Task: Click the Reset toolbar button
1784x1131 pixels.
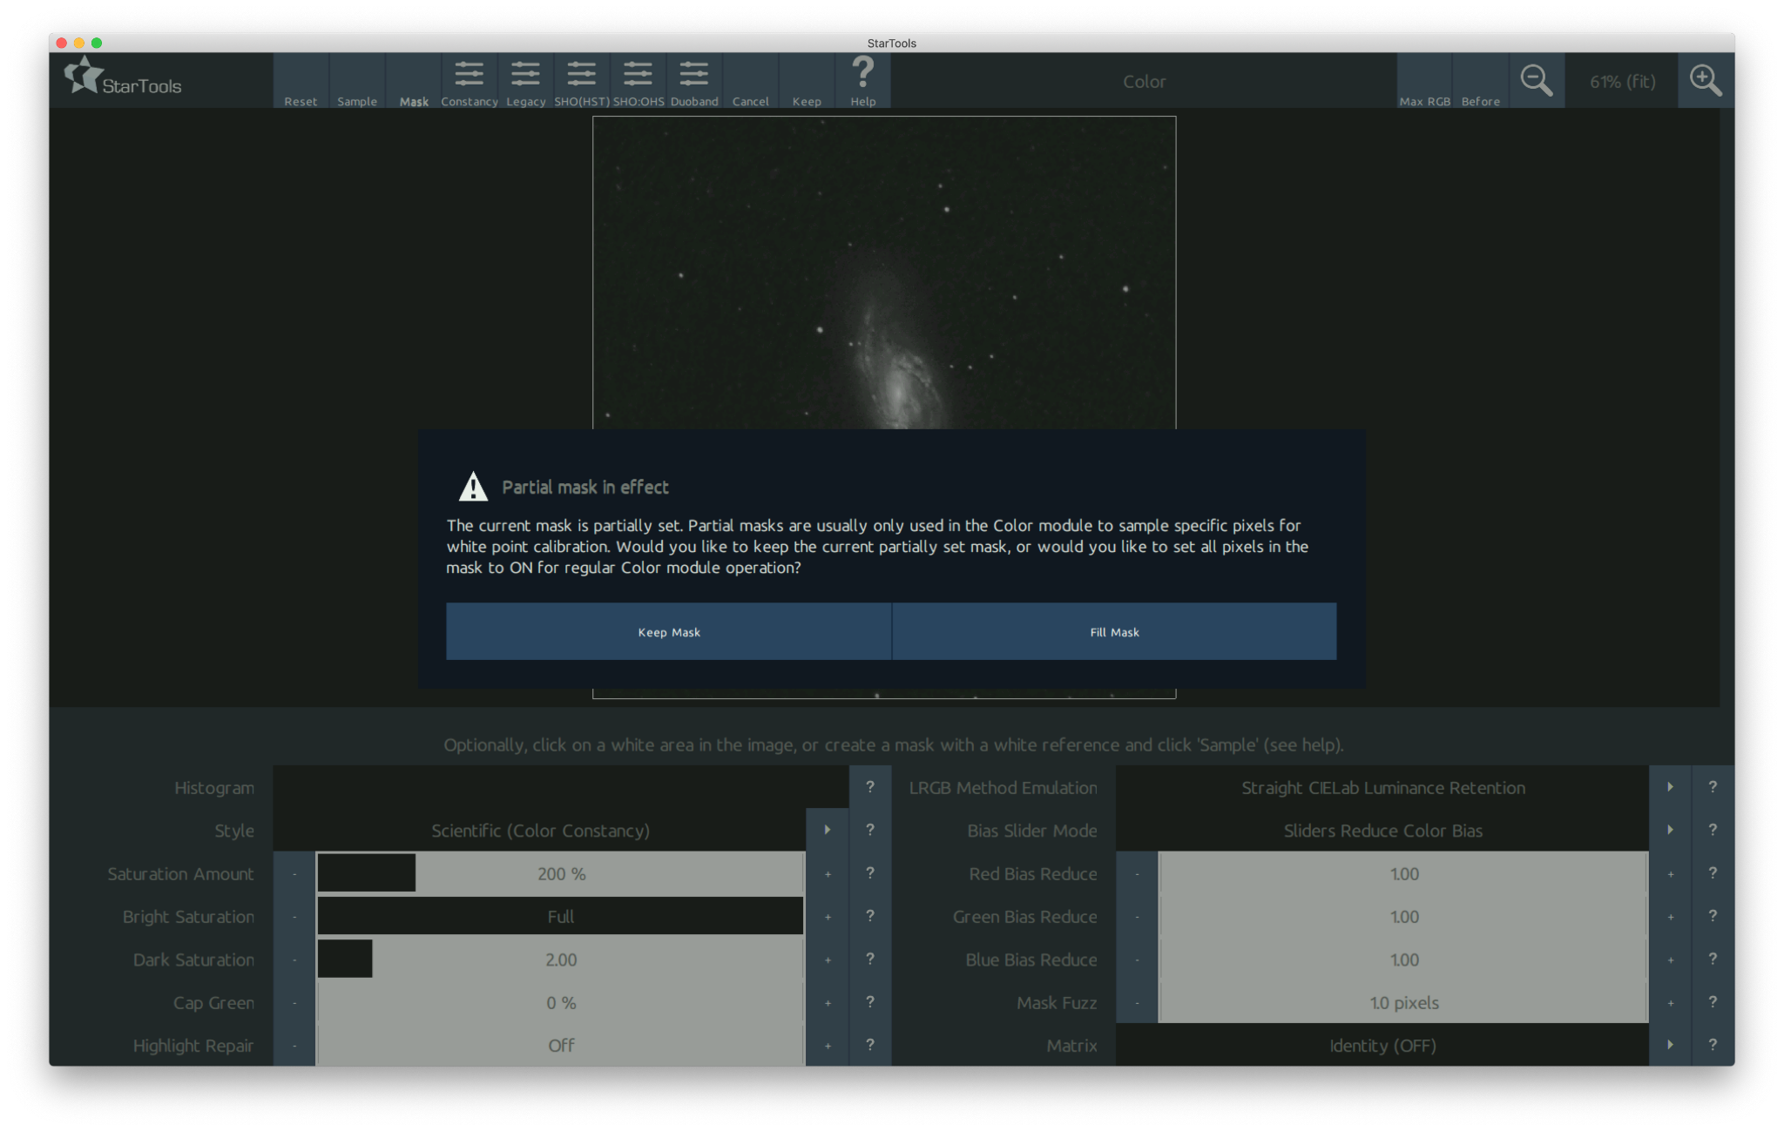Action: pyautogui.click(x=301, y=81)
